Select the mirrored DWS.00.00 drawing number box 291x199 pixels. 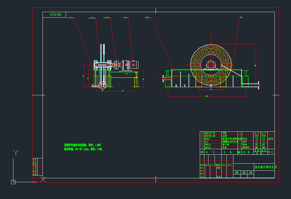pos(54,15)
